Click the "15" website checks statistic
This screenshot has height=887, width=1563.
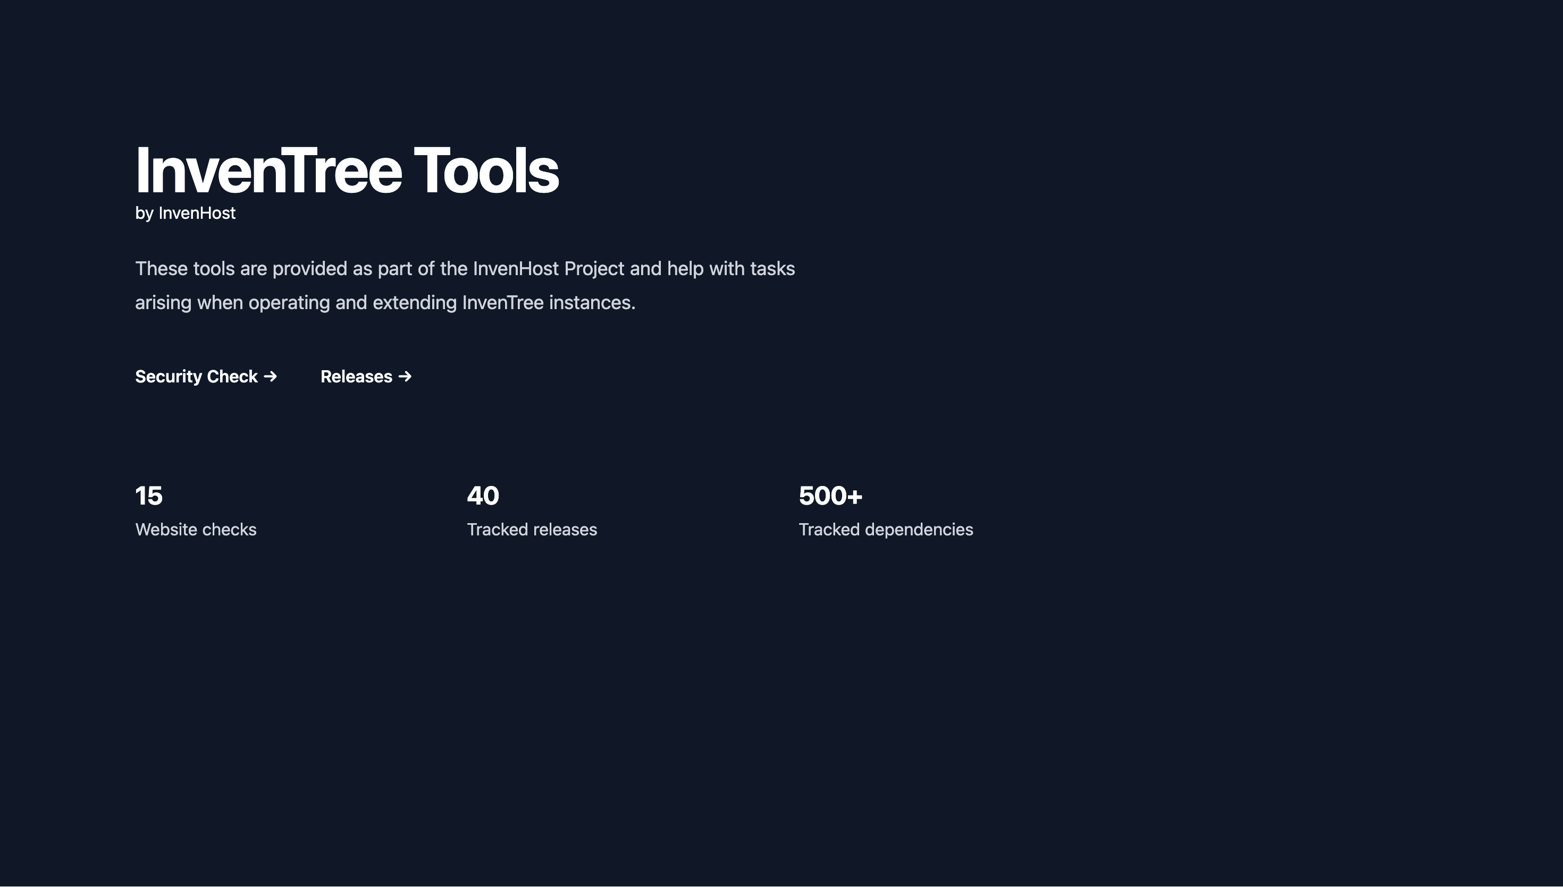pos(148,496)
